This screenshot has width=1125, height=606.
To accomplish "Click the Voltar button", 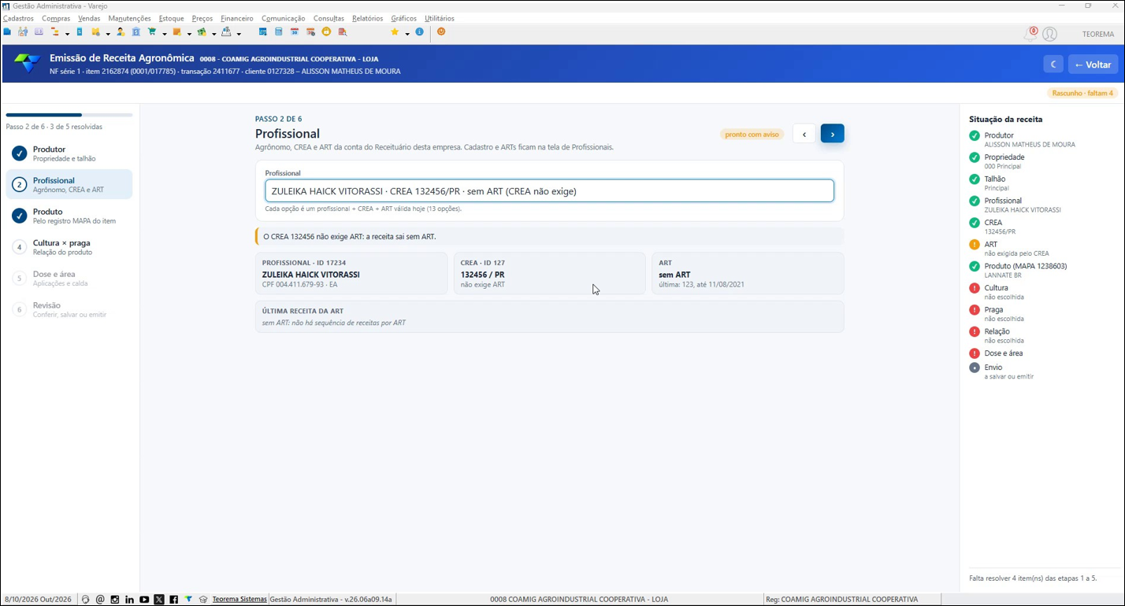I will pos(1093,65).
